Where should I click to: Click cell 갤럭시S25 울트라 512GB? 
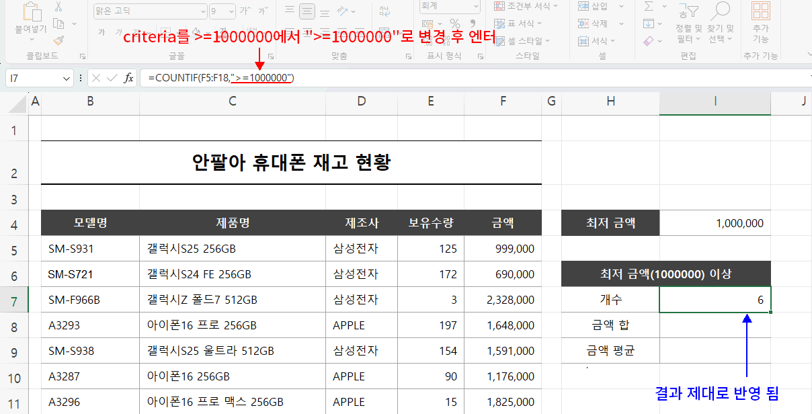(x=233, y=351)
